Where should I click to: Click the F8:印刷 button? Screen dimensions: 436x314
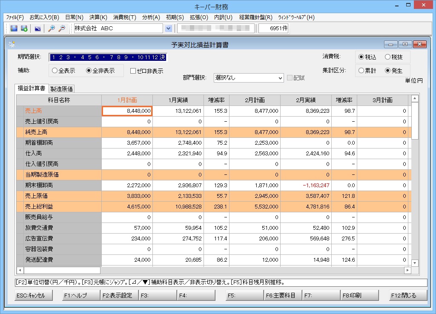pos(359,295)
